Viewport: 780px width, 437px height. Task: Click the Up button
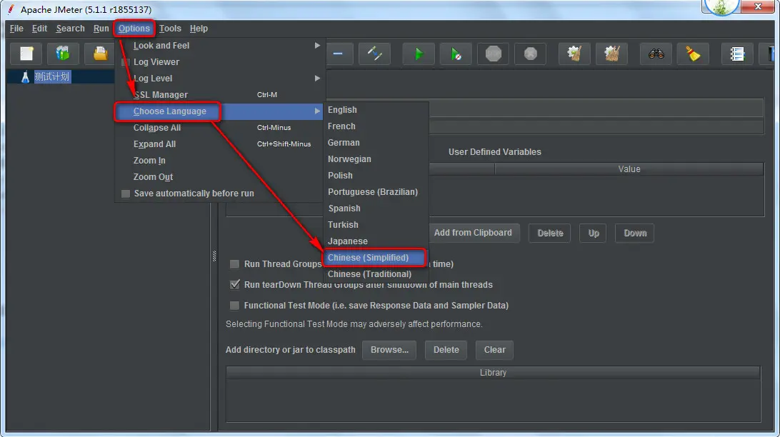coord(594,233)
